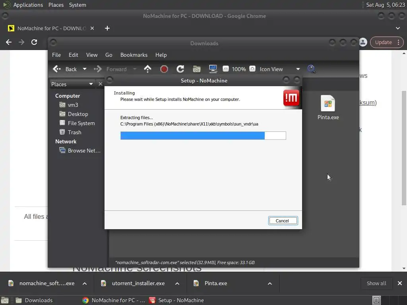Screen dimensions: 407x305
Task: Click the Chrome back arrow
Action: tap(9, 42)
